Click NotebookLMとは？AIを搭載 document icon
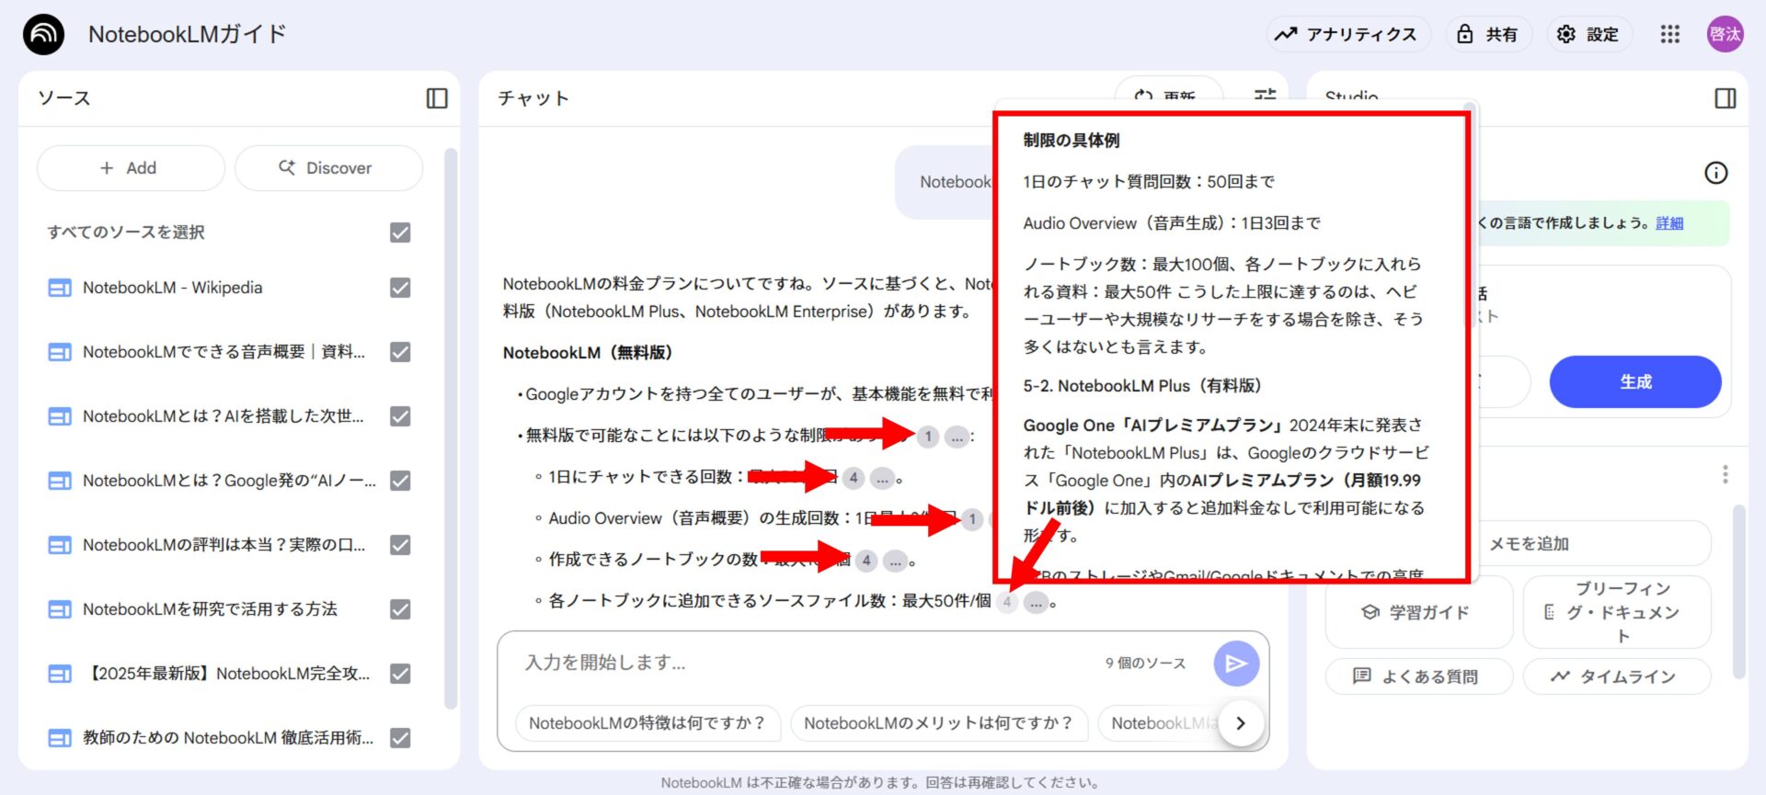The height and width of the screenshot is (795, 1766). (x=59, y=416)
